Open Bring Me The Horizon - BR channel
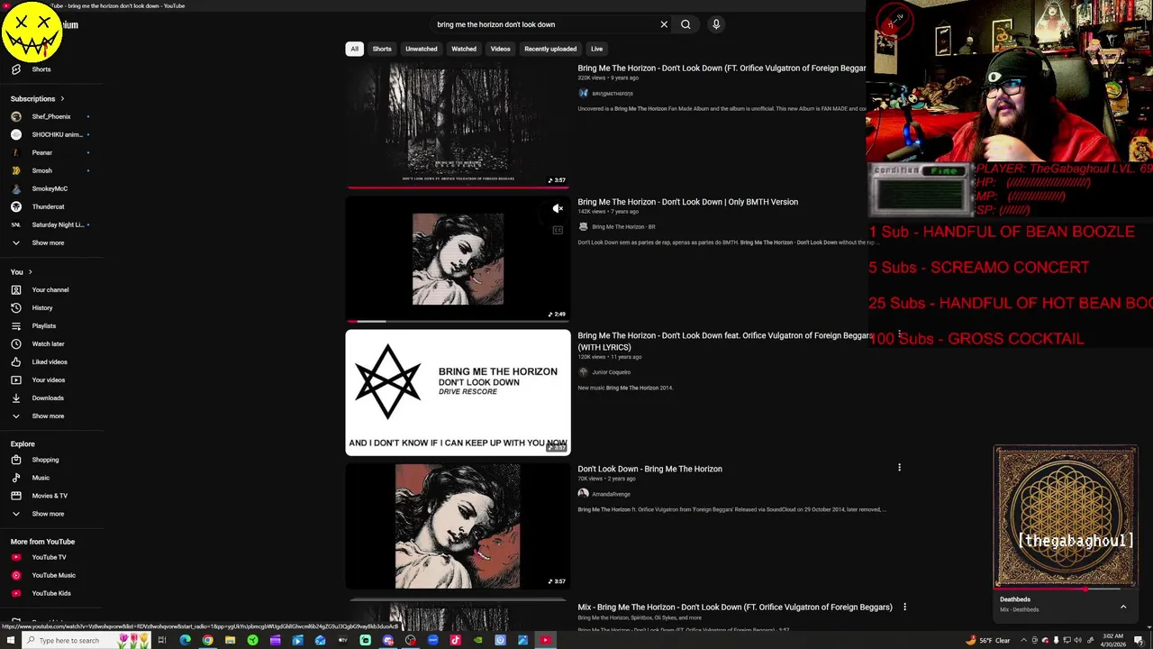 pos(623,227)
